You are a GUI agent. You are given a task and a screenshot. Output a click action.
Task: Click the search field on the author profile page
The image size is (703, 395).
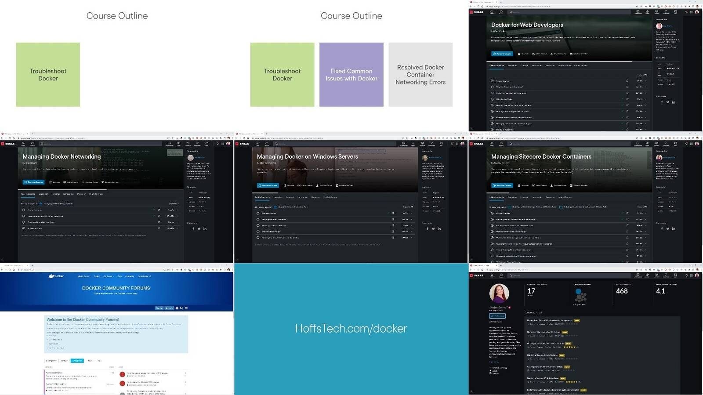569,275
